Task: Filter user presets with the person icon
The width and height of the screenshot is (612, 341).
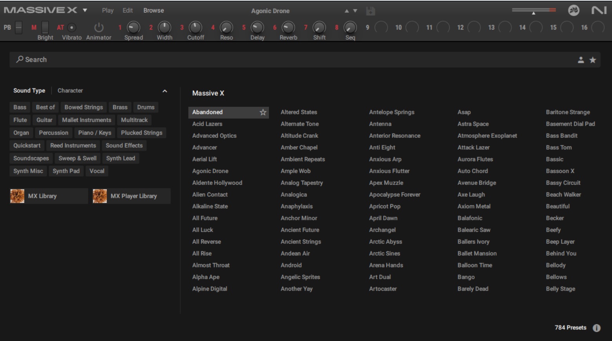Action: (x=581, y=60)
